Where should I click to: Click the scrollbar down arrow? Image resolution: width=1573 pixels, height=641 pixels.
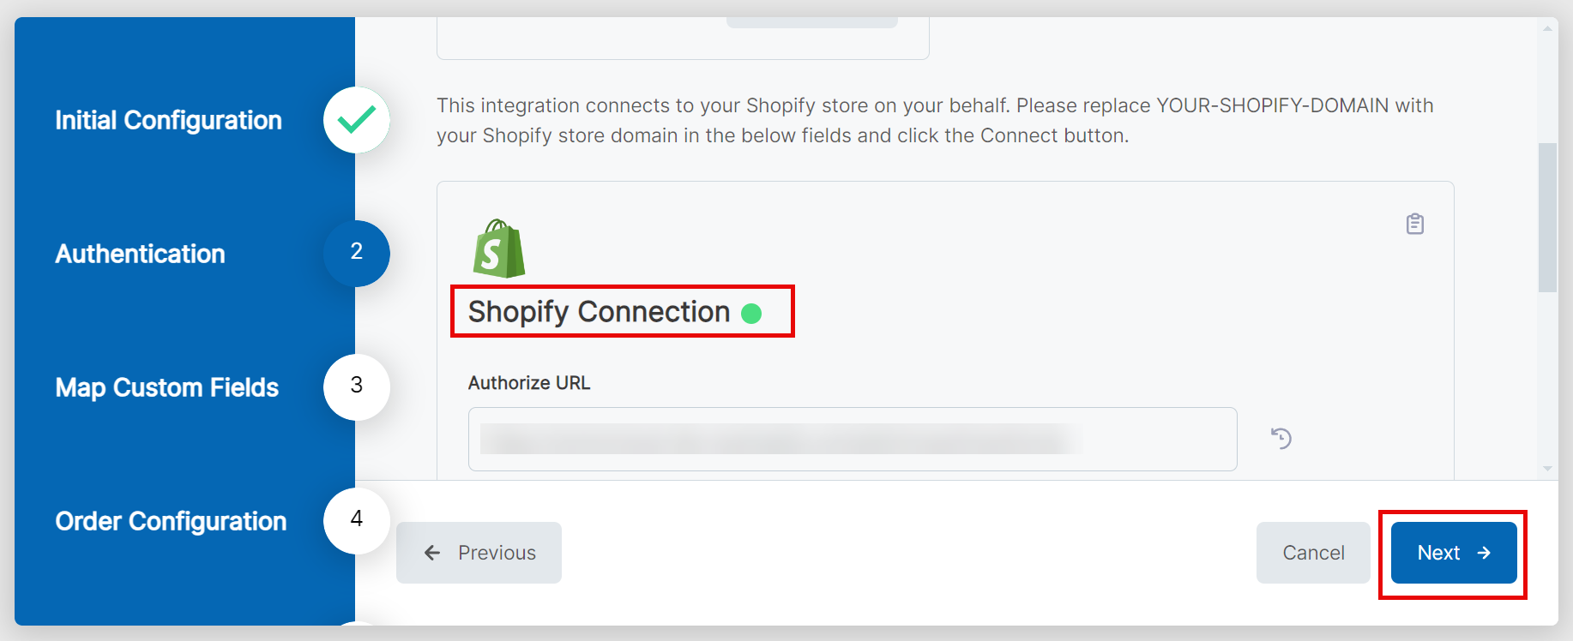1547,469
